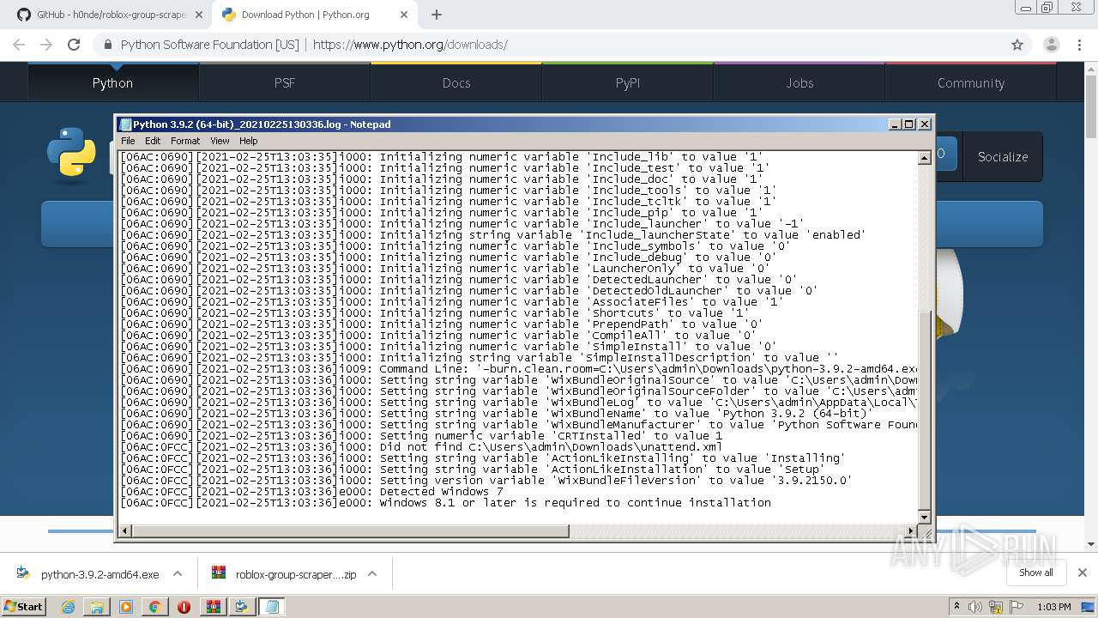
Task: Open the roblox-group-scraper zip download
Action: [285, 574]
